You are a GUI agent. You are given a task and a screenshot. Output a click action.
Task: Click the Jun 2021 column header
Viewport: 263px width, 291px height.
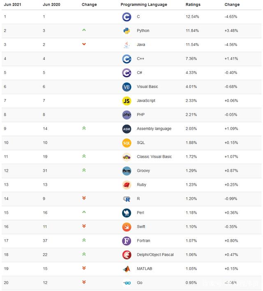point(13,5)
